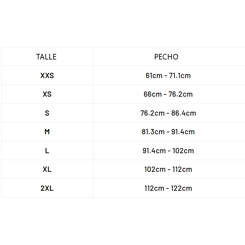This screenshot has width=245, height=245.
Task: Select the 81.3cm - 91.4cm measurement cell
Action: [168, 132]
